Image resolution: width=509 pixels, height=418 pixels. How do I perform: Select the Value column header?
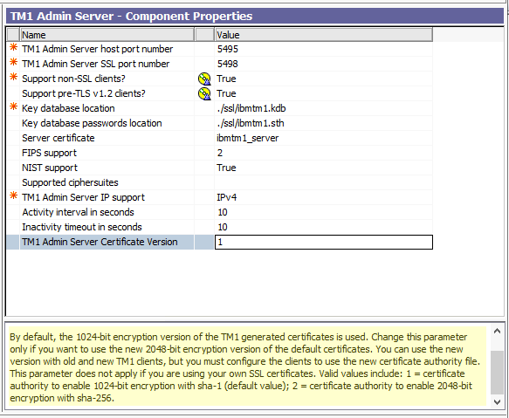click(324, 35)
